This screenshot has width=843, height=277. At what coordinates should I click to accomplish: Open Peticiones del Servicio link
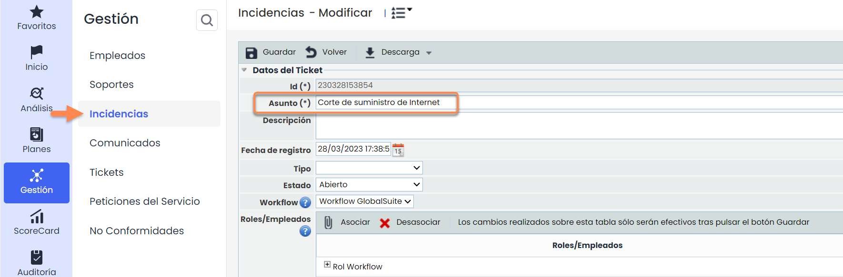click(145, 201)
